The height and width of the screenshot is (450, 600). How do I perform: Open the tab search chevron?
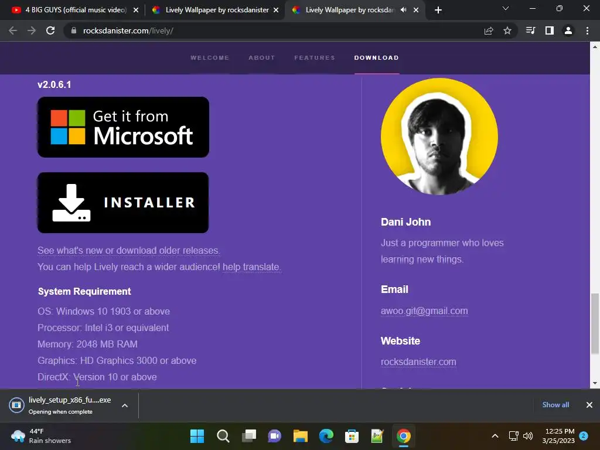506,8
